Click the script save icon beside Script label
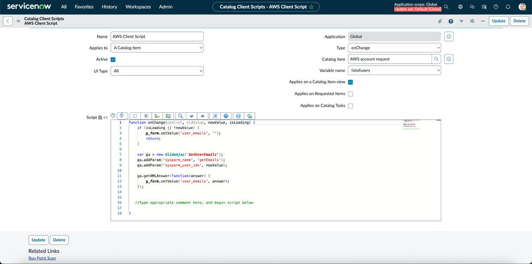Screen dimensions: 532x264 pyautogui.click(x=100, y=117)
